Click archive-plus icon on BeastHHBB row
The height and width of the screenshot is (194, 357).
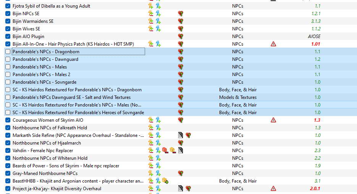(x=165, y=181)
